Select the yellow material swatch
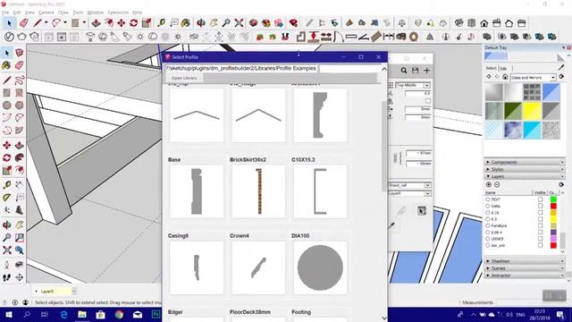This screenshot has width=572, height=322. click(x=532, y=111)
